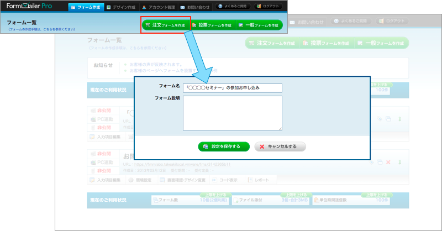442x231 pixels.
Task: Click green reorder arrows on first form row
Action: 399,119
